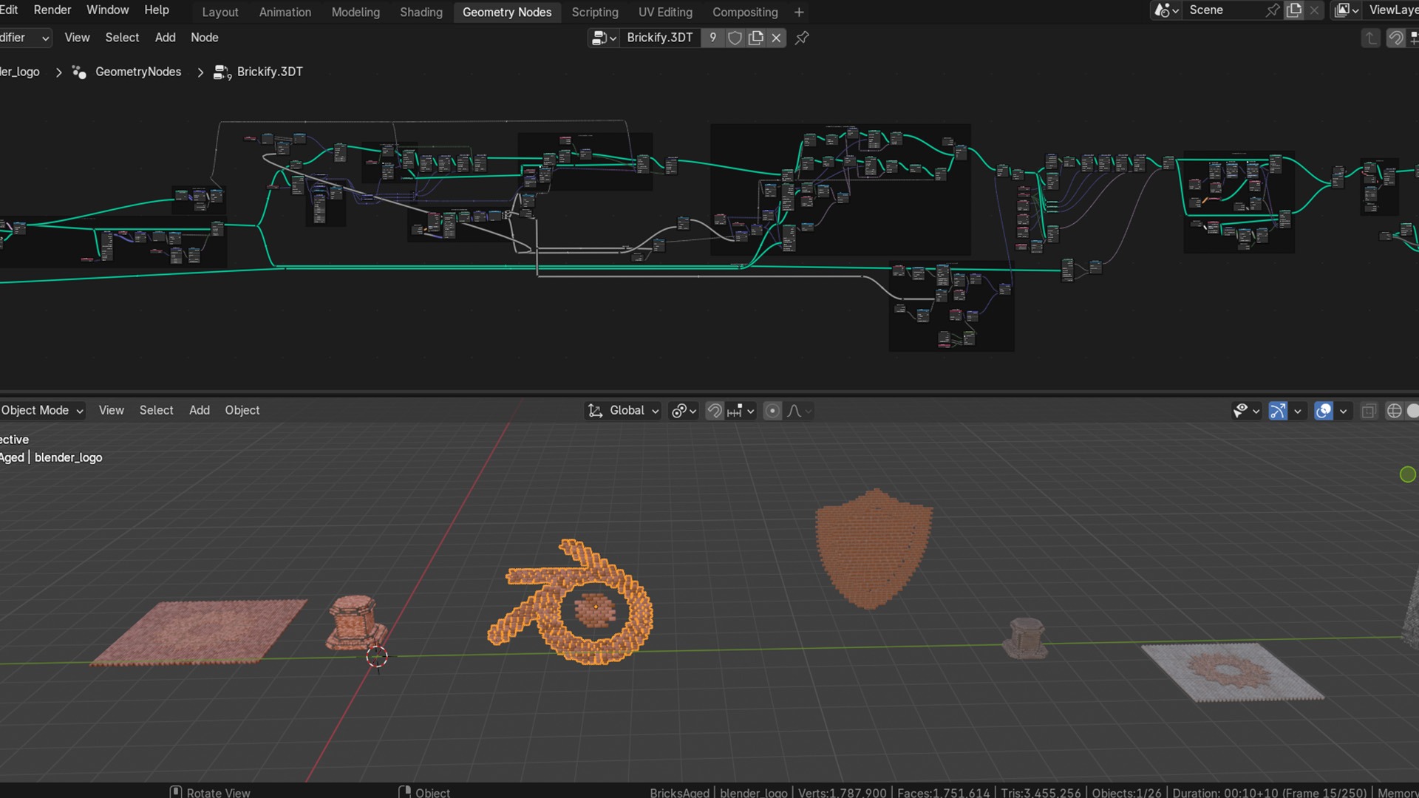Switch to the Scripting workspace tab

click(595, 12)
